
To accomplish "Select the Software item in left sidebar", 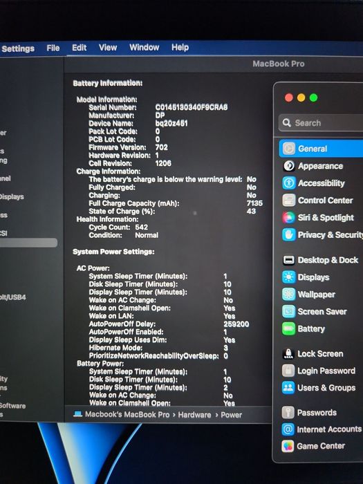I will pos(12,406).
